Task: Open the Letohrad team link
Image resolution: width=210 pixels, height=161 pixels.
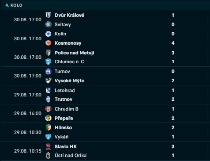Action: 65,90
